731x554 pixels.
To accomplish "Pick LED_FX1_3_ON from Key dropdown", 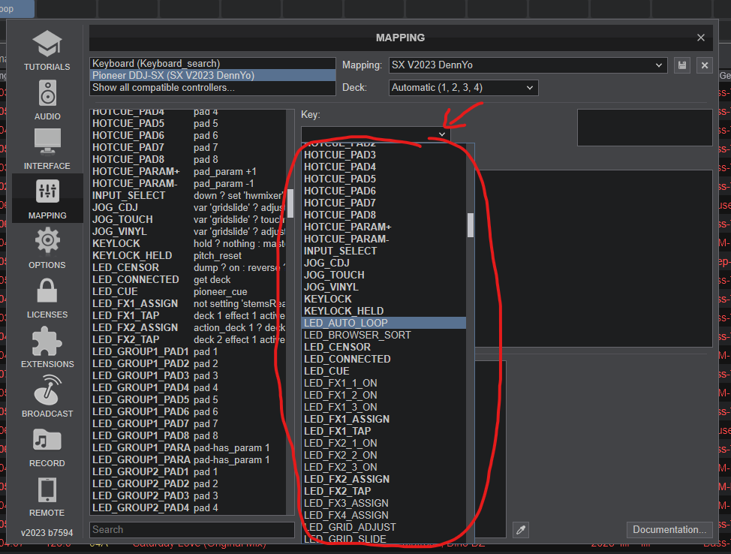I will click(384, 407).
